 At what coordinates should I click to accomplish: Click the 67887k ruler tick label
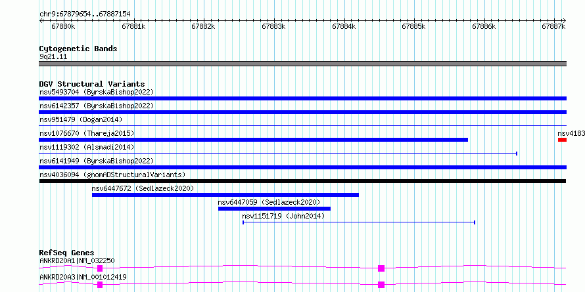pos(554,26)
